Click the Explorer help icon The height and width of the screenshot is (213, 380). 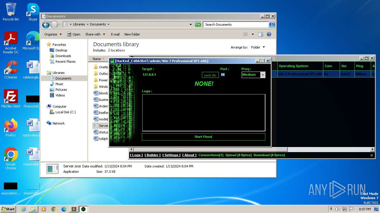click(269, 34)
